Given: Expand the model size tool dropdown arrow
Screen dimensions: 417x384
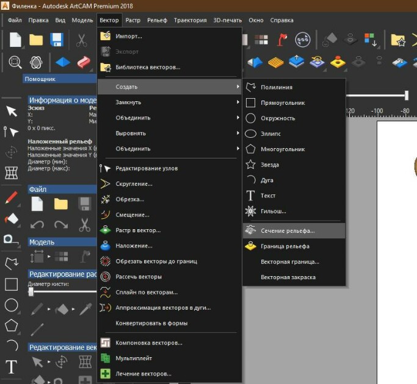Looking at the screenshot, I should 49,257.
